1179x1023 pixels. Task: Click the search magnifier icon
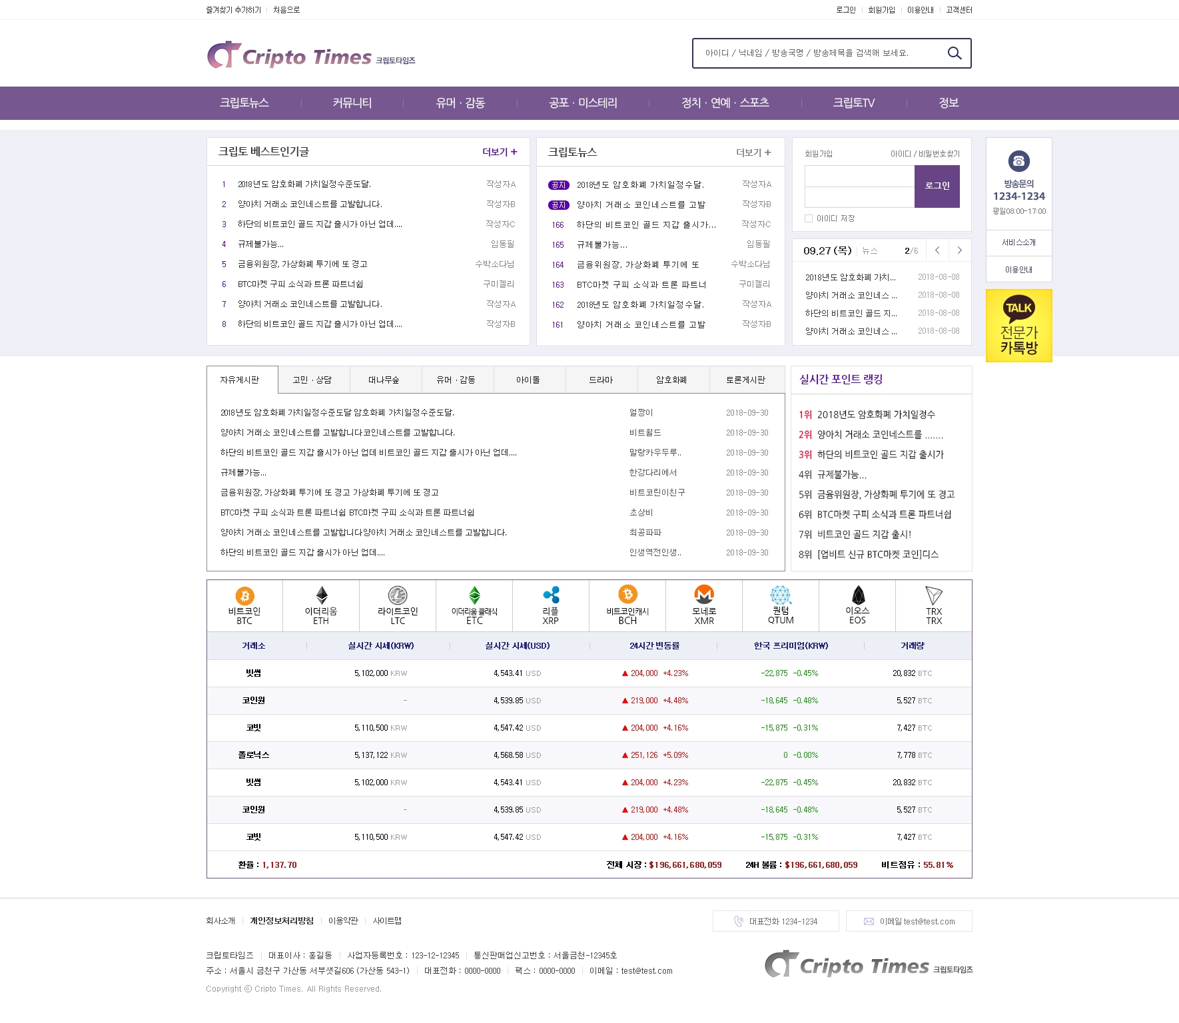[x=954, y=53]
